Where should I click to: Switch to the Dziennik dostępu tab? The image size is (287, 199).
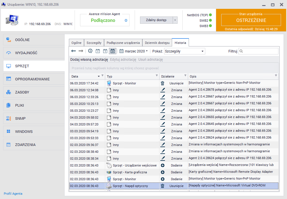tap(157, 43)
